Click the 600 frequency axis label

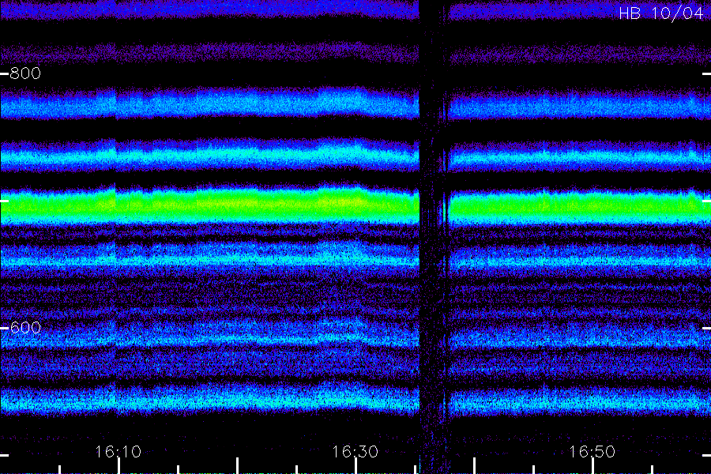point(25,328)
